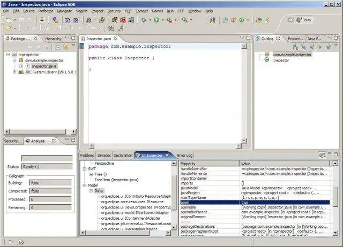Click the Link with Editor icon in Package Explorer

(x=65, y=47)
